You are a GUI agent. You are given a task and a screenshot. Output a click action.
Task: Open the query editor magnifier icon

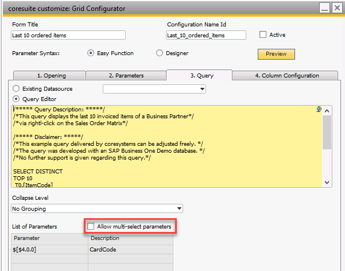tap(319, 109)
